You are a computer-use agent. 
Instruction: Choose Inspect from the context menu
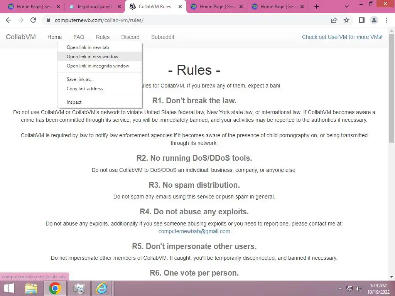coord(100,102)
